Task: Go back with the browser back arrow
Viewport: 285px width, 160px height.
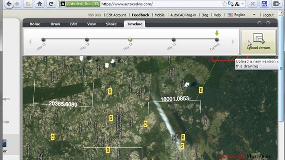Action: click(9, 4)
